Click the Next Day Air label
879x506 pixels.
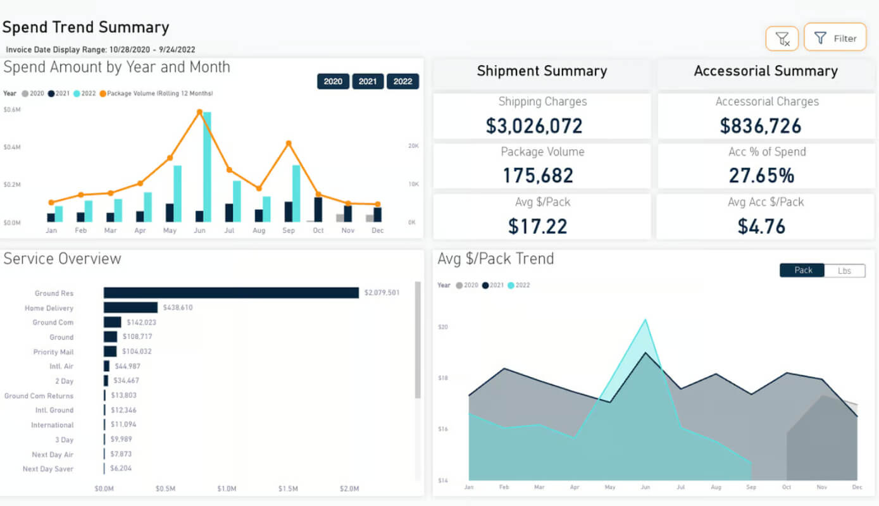coord(53,455)
